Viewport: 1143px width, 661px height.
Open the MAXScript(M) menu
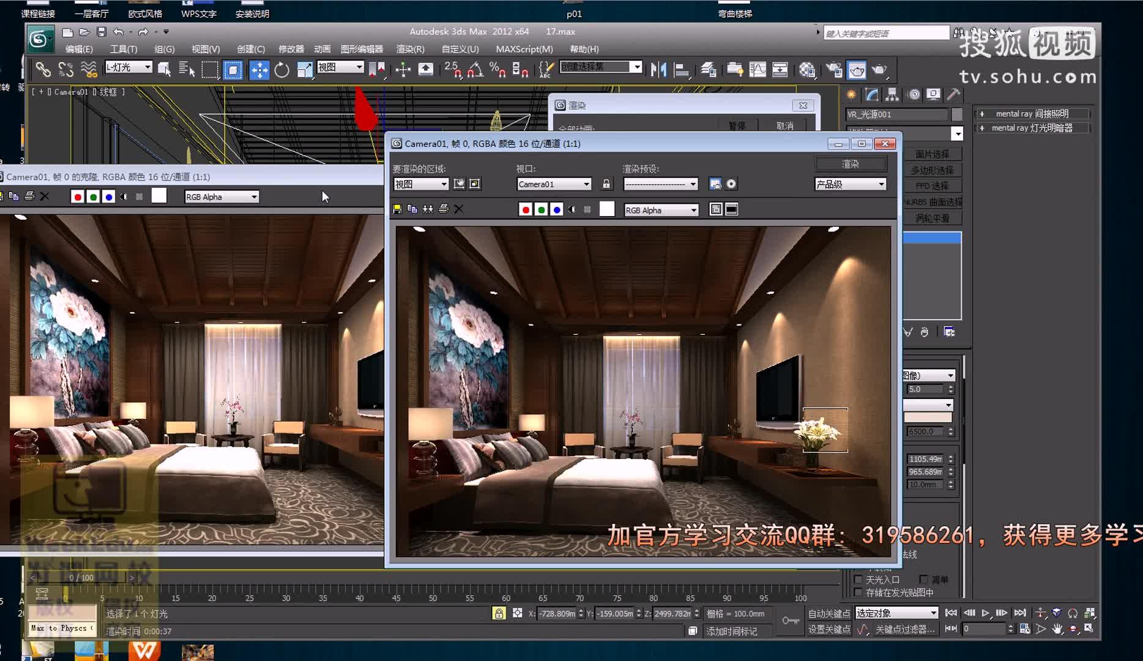coord(523,49)
